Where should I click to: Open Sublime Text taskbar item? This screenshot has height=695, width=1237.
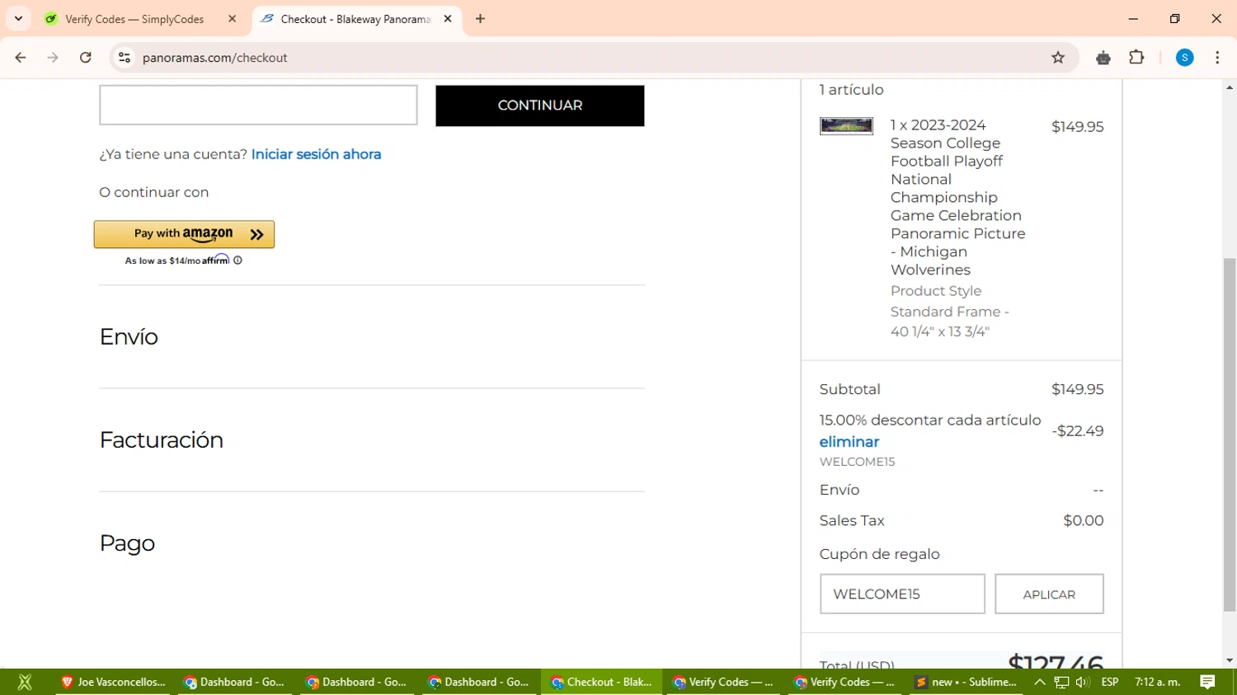click(966, 682)
